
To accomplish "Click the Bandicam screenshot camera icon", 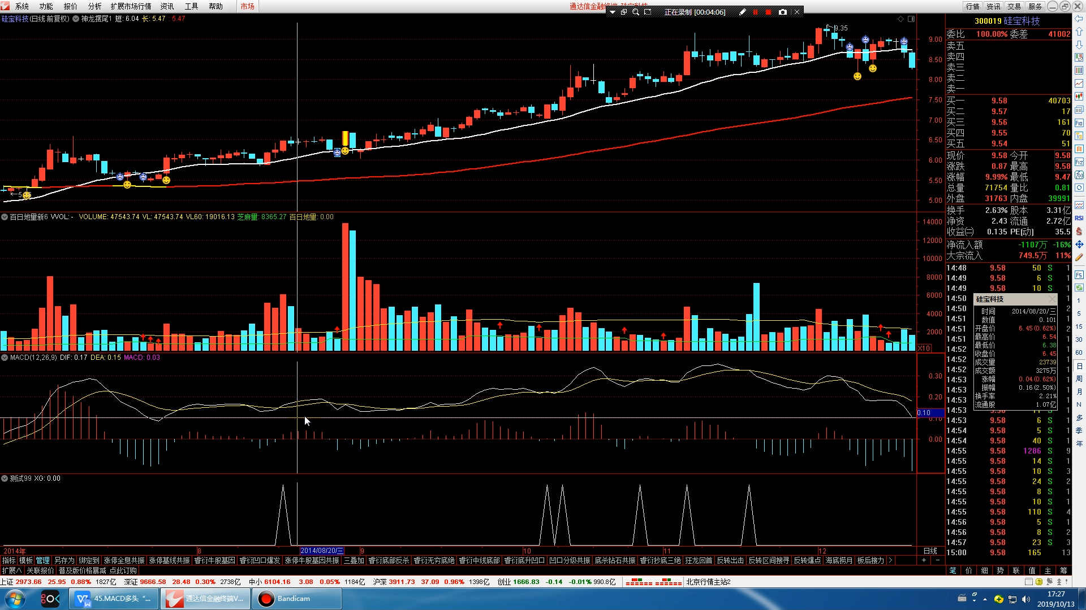I will click(783, 12).
